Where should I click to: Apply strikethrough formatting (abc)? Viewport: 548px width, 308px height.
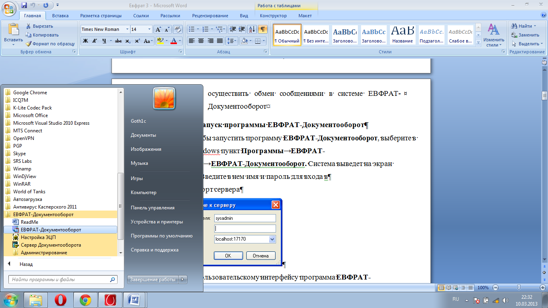118,41
